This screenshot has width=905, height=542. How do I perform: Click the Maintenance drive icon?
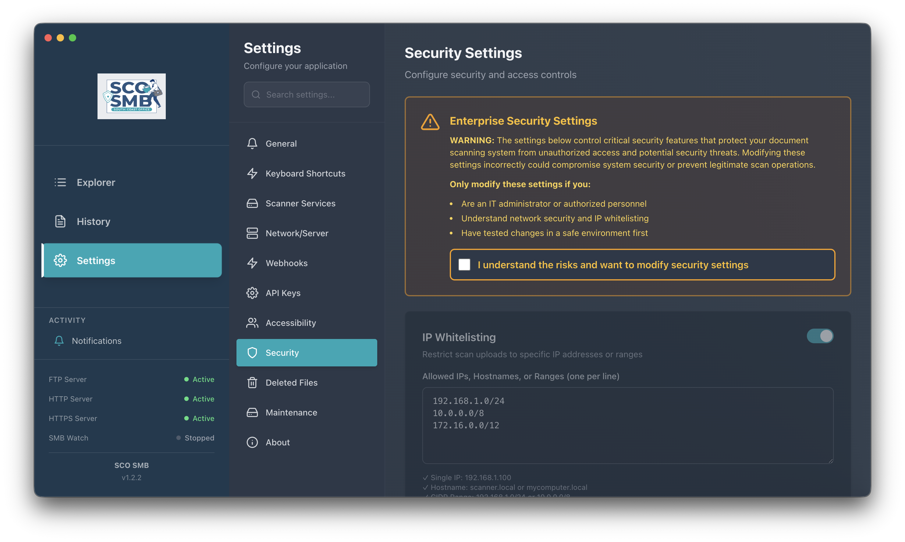tap(252, 412)
